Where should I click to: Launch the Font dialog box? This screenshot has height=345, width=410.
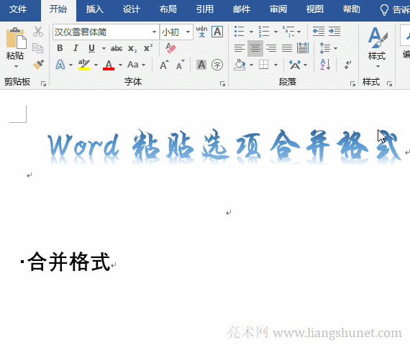(222, 83)
